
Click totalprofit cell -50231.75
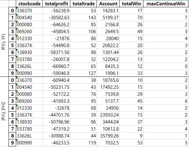click(56, 87)
